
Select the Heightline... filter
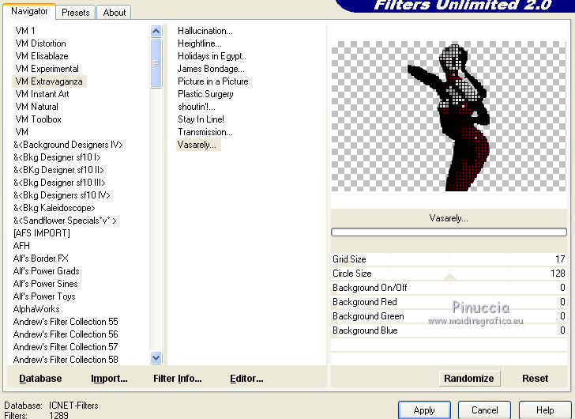pos(200,43)
